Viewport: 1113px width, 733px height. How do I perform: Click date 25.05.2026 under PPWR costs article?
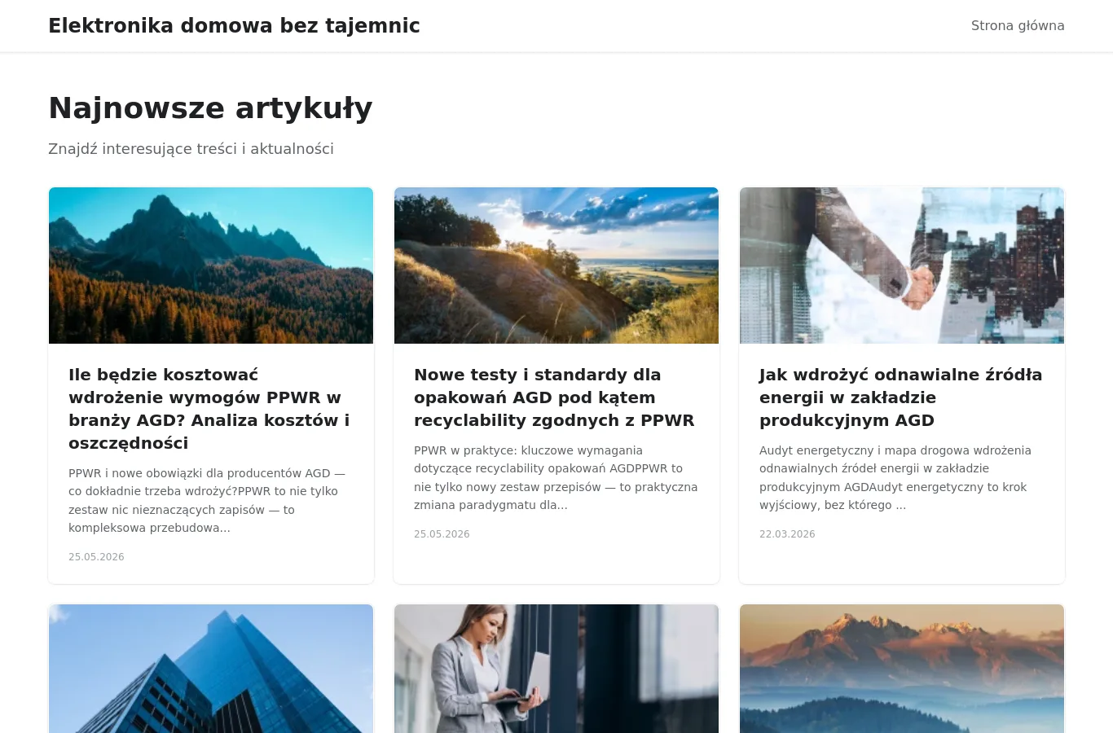(96, 557)
